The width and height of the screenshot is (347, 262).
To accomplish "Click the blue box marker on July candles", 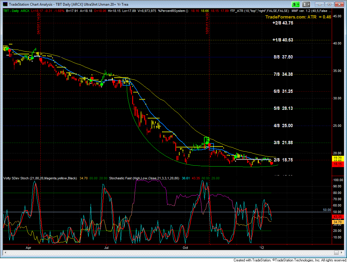I will [x=126, y=82].
